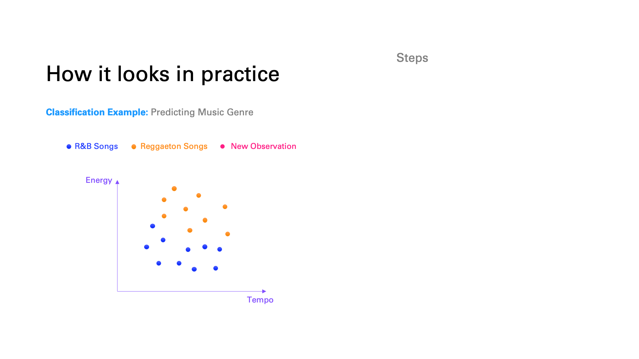Click the rightmost orange Reggaeton data point

coord(228,234)
